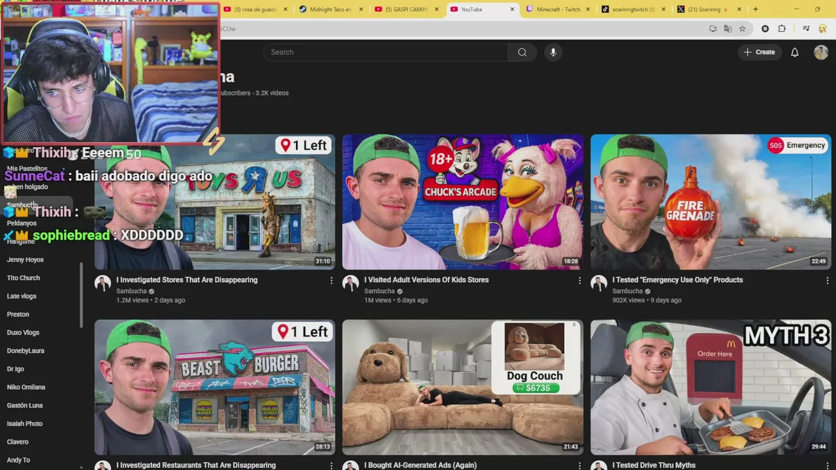Click the sidebar scrollbar thumb
Viewport: 836px width, 470px height.
pos(81,295)
